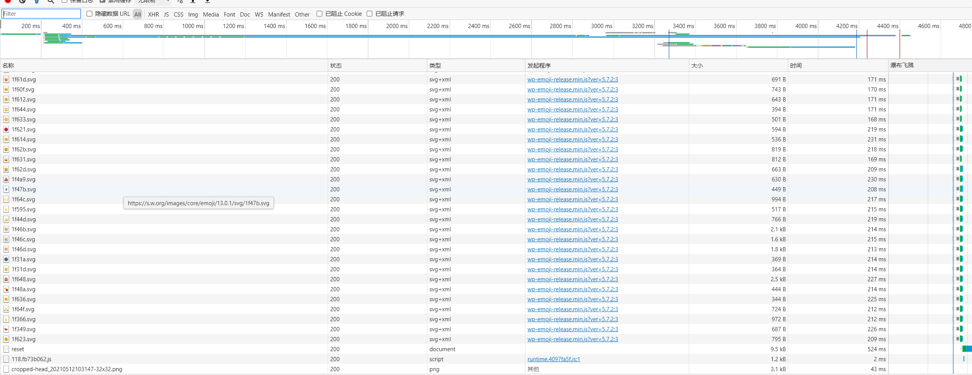Sort requests by the 大小 column

click(697, 65)
